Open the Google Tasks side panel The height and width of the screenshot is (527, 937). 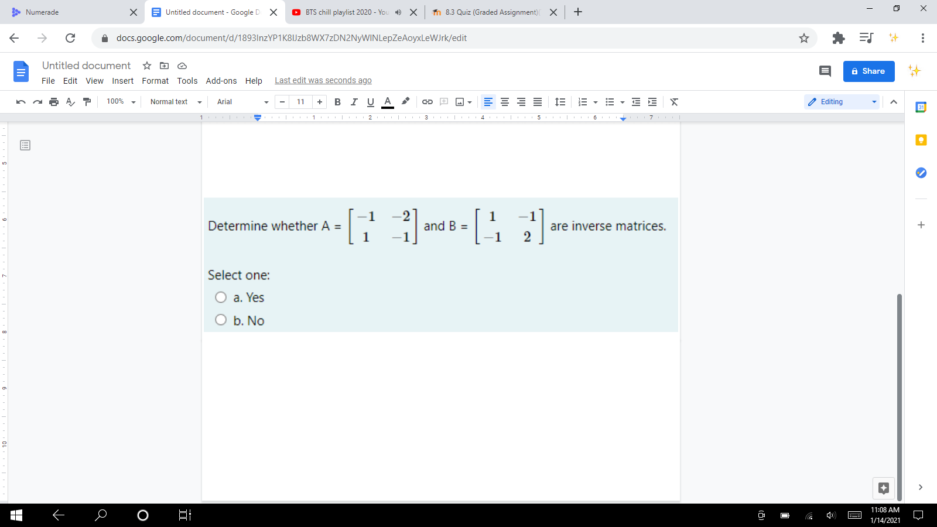921,173
